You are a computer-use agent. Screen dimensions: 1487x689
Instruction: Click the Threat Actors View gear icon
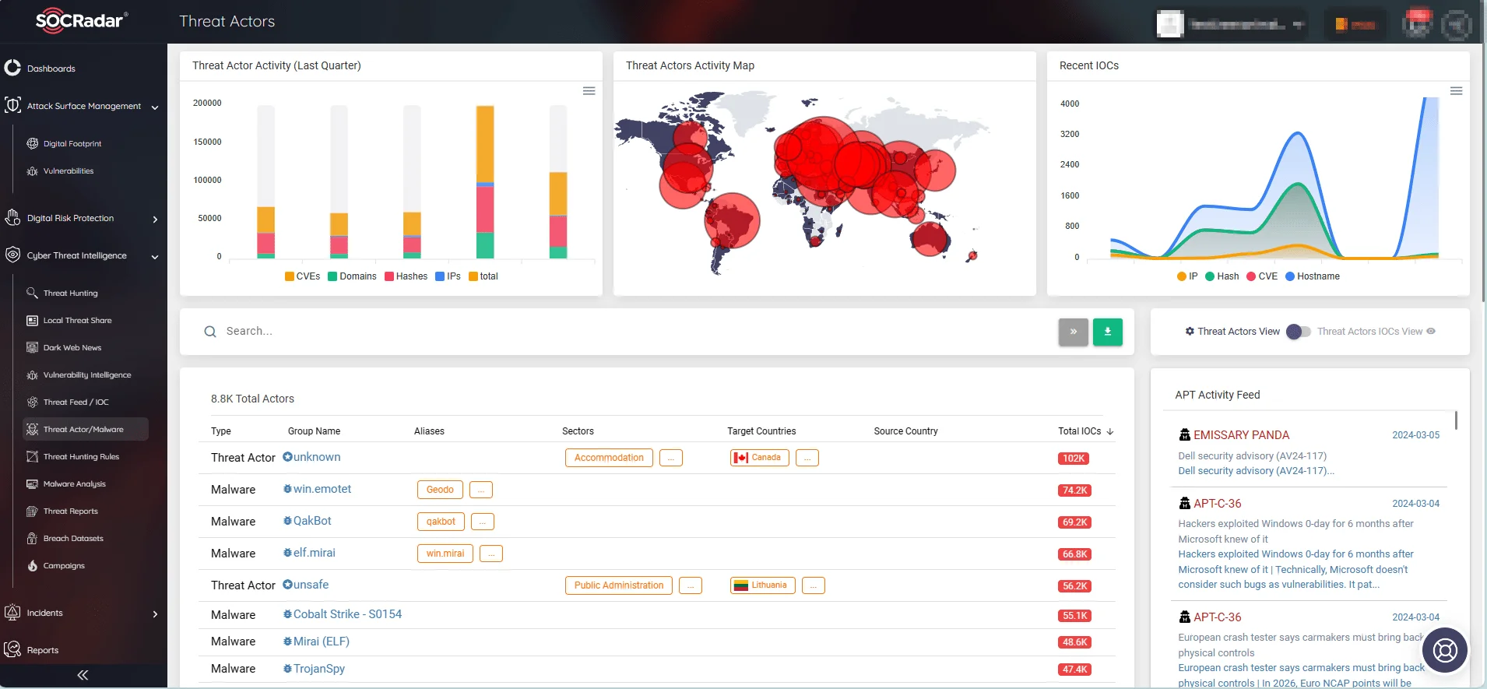coord(1190,331)
